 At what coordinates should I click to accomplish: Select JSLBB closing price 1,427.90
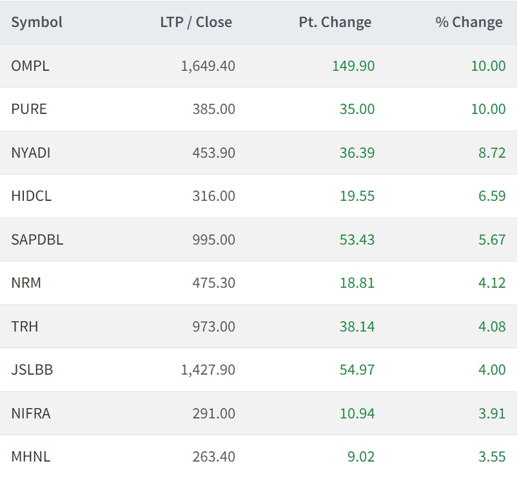(208, 369)
